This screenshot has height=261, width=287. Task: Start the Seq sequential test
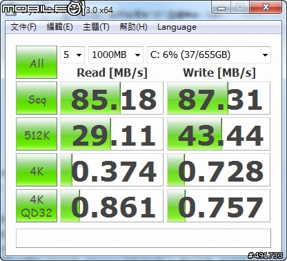tap(37, 98)
